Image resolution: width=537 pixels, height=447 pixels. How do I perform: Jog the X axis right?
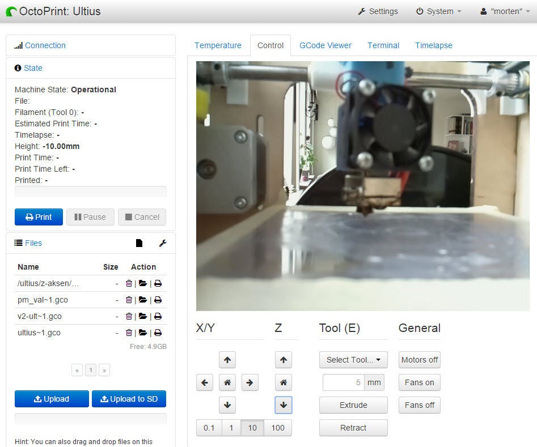[250, 382]
